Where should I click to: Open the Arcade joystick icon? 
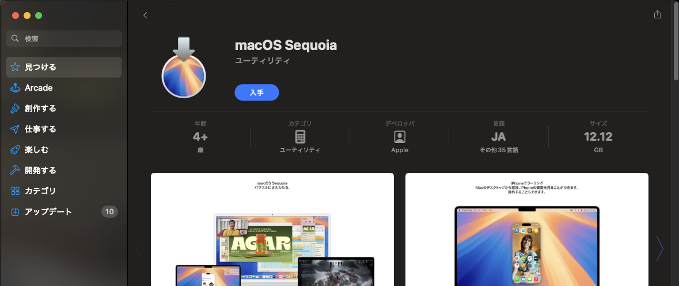click(15, 88)
